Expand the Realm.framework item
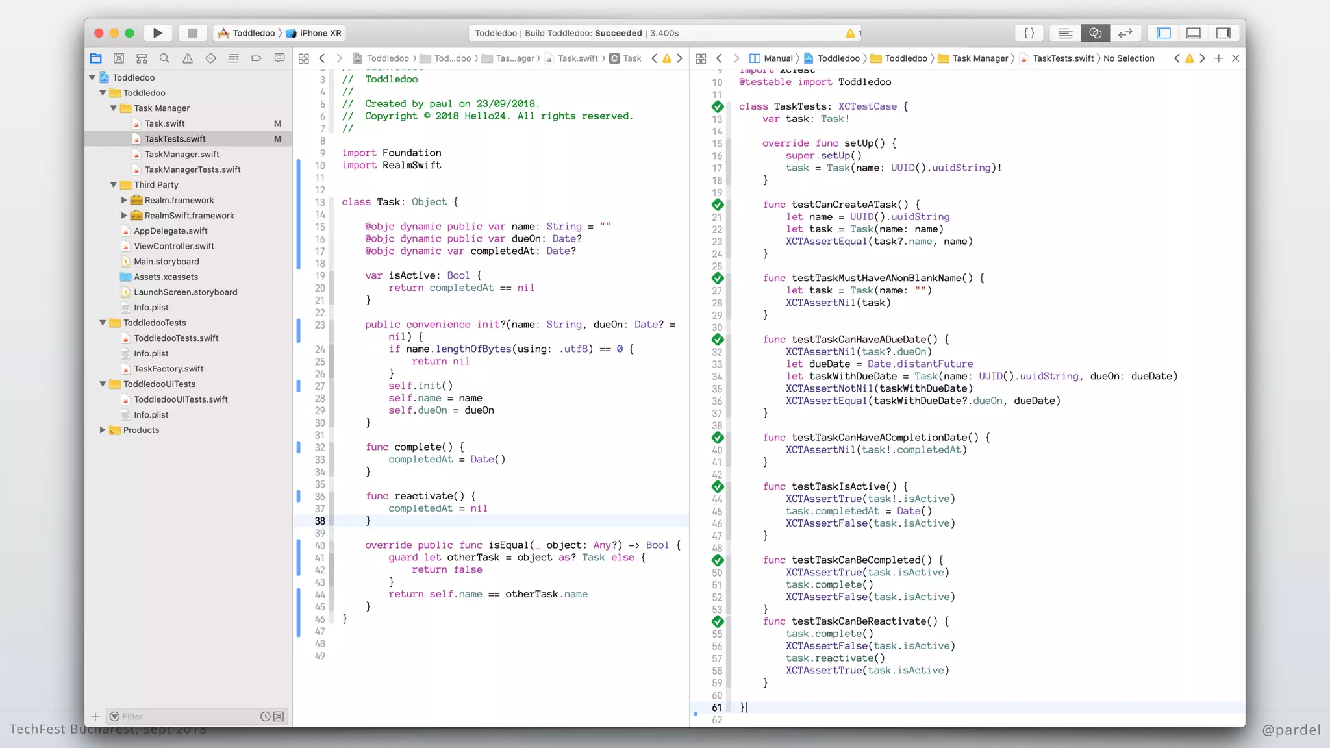 [x=124, y=200]
